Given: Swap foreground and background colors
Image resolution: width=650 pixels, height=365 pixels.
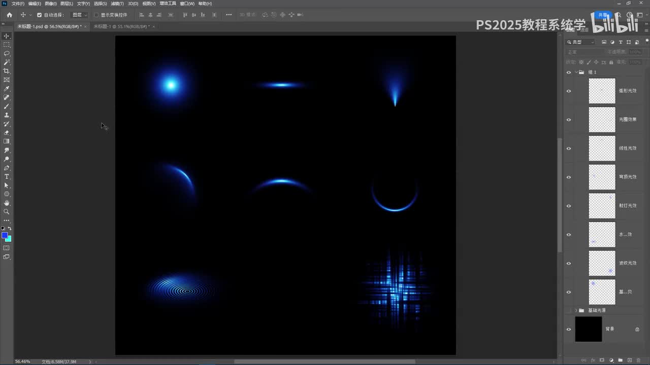Looking at the screenshot, I should pos(10,229).
